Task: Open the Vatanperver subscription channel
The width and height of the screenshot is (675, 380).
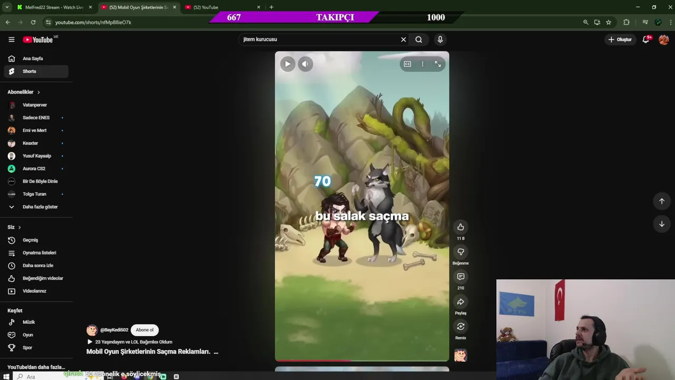Action: [x=36, y=105]
